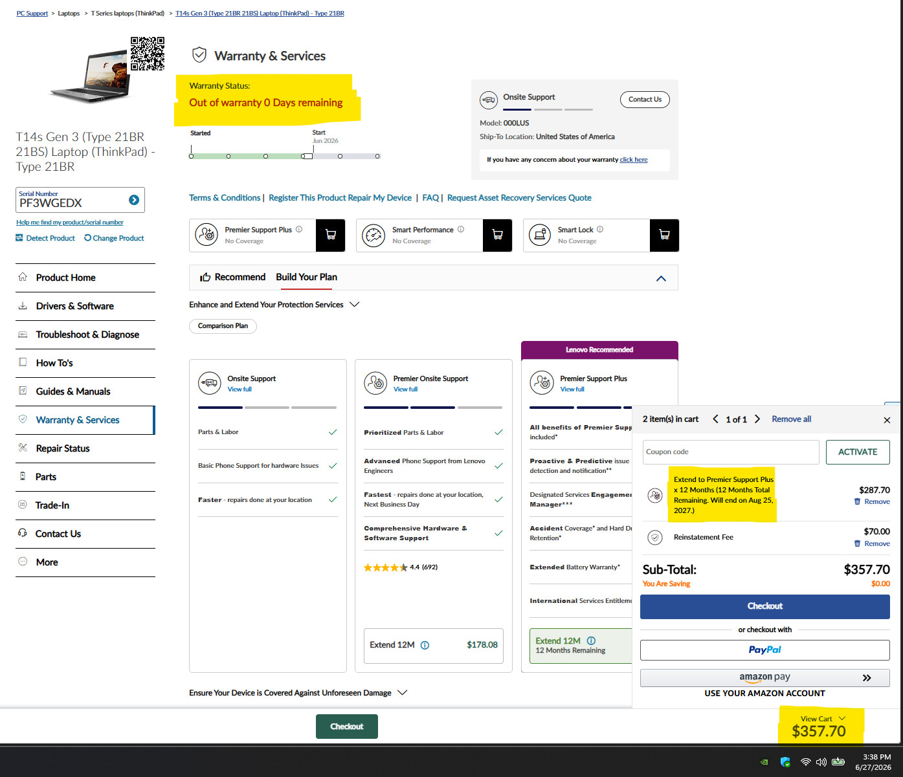The image size is (903, 777).
Task: Expand Ensure Your Device is Covered section
Action: tap(402, 692)
